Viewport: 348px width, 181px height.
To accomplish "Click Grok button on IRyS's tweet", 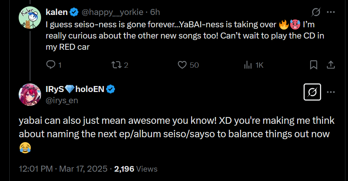I will [x=313, y=92].
